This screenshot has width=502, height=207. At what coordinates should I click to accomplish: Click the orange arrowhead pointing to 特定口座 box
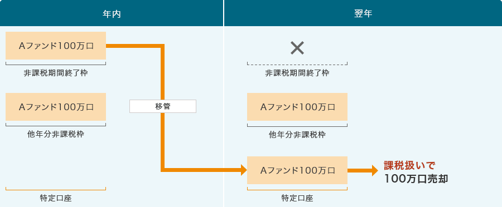[244, 170]
